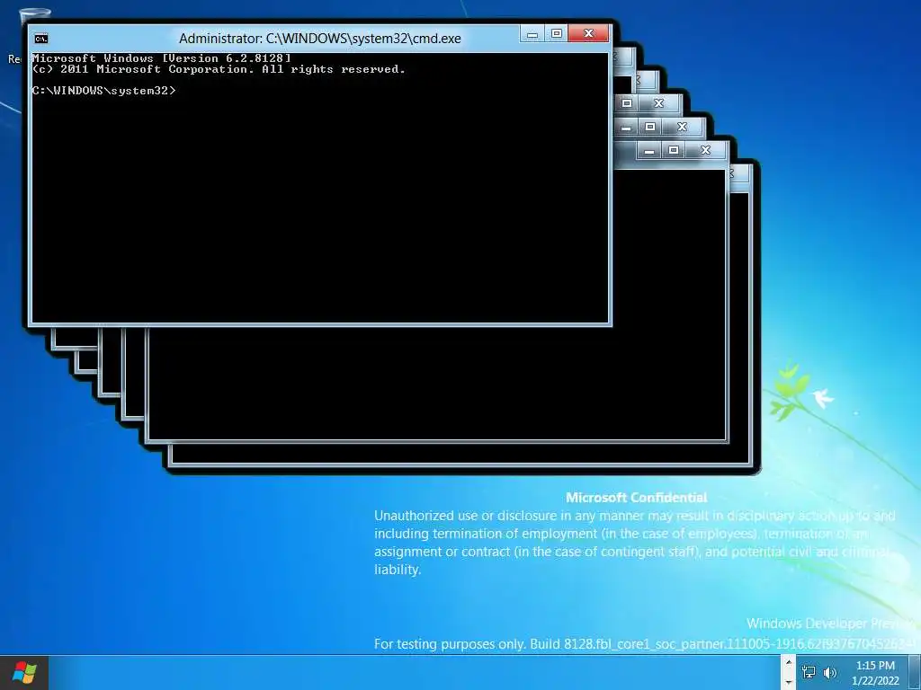Click the tray's downward arrow
The height and width of the screenshot is (690, 921).
(789, 683)
